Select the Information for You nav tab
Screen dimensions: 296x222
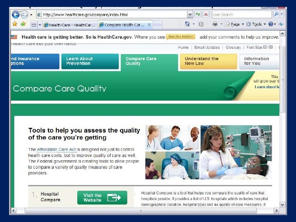tap(259, 61)
